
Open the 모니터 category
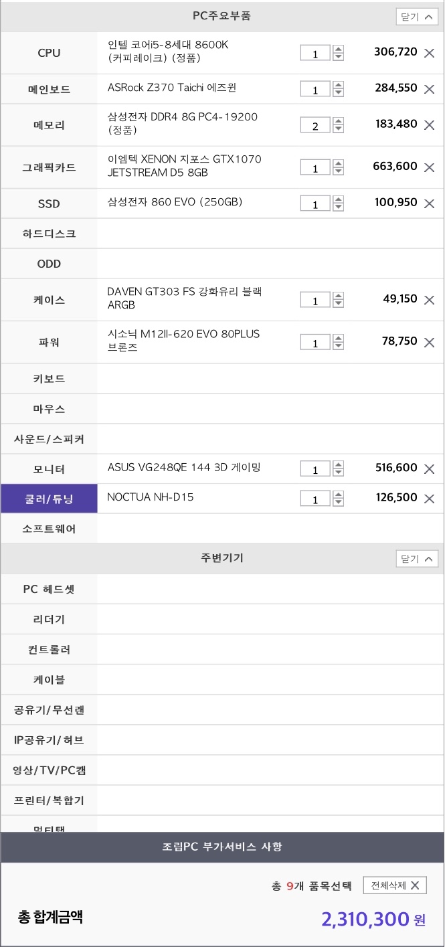[49, 469]
